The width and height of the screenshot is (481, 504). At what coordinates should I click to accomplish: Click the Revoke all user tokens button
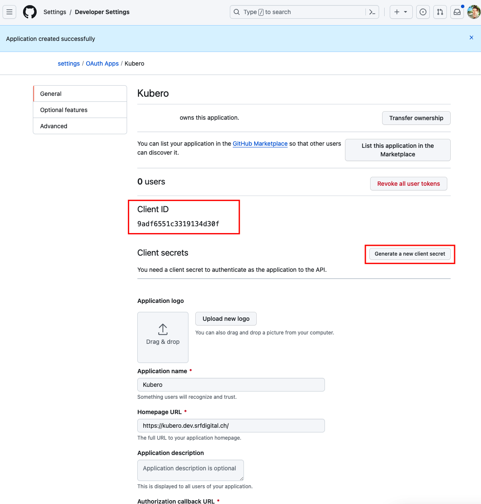point(408,184)
